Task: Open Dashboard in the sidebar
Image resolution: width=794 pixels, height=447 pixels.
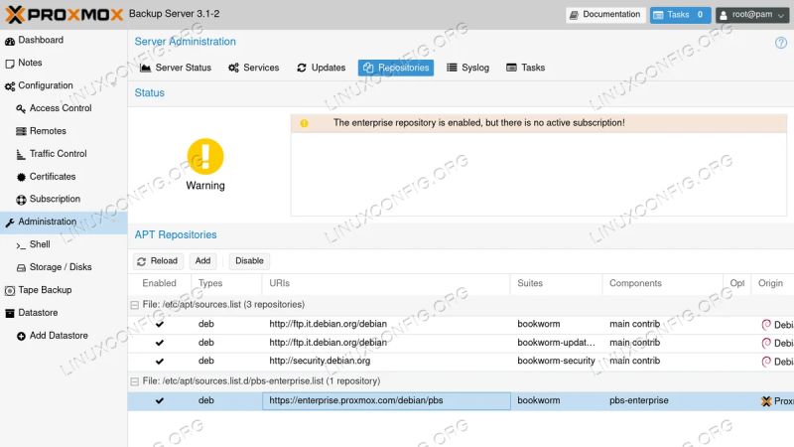Action: [64, 40]
